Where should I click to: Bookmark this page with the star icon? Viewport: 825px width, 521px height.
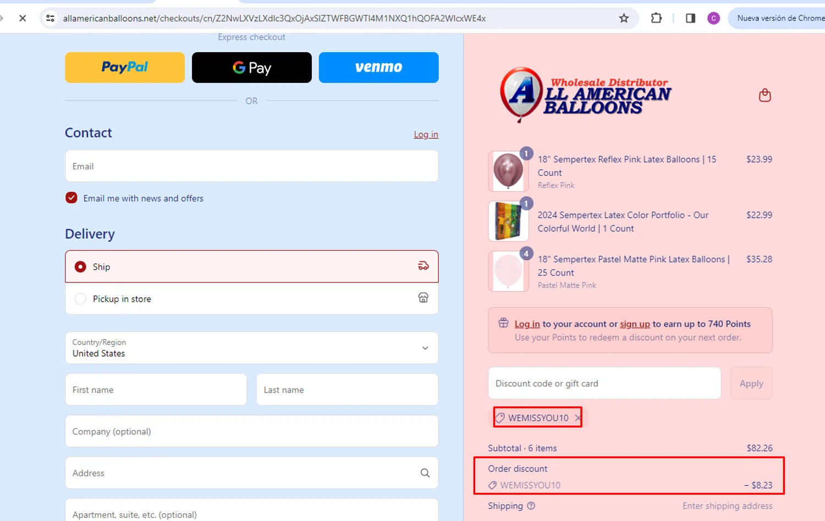tap(624, 18)
